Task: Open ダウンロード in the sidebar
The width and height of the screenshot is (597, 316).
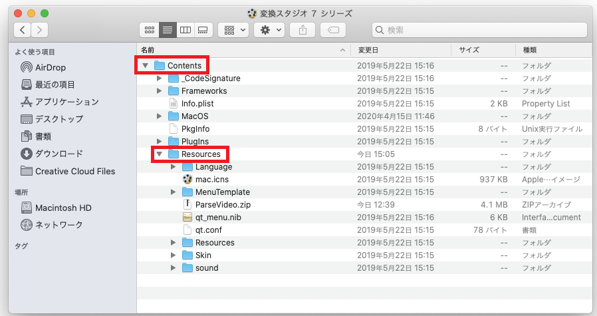Action: pyautogui.click(x=59, y=154)
